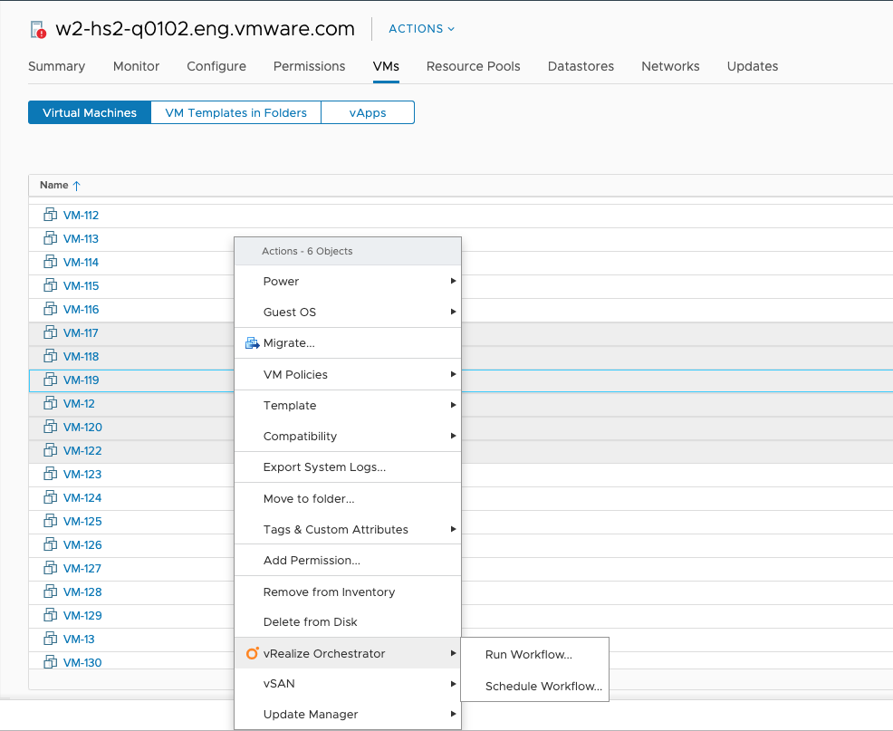Click the host icon beside w2-hs2-q0102 title
The width and height of the screenshot is (893, 731).
point(37,30)
